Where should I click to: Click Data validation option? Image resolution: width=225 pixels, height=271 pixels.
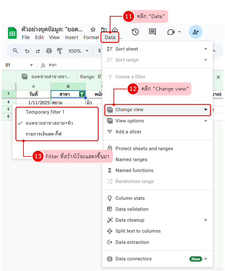pyautogui.click(x=132, y=209)
